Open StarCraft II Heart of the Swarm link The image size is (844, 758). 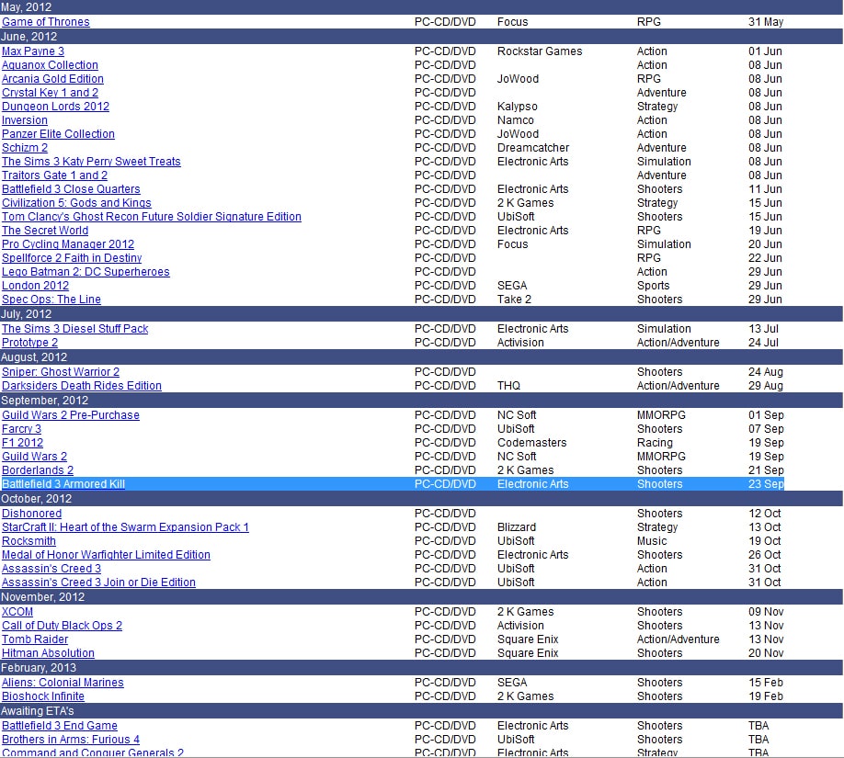coord(125,527)
